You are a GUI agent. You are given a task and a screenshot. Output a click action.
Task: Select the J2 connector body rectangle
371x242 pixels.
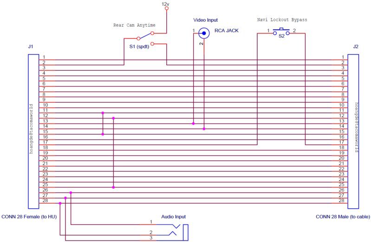coord(353,131)
